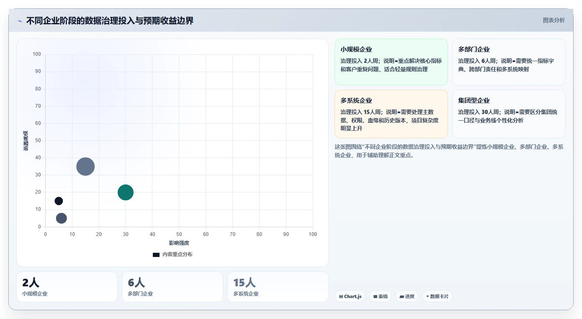The width and height of the screenshot is (582, 319).
Task: Click the 图表分析 label in the header
Action: coord(554,20)
